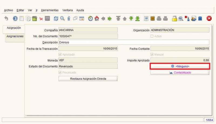This screenshot has width=216, height=124.
Task: Click the Contabilizado button
Action: click(180, 73)
